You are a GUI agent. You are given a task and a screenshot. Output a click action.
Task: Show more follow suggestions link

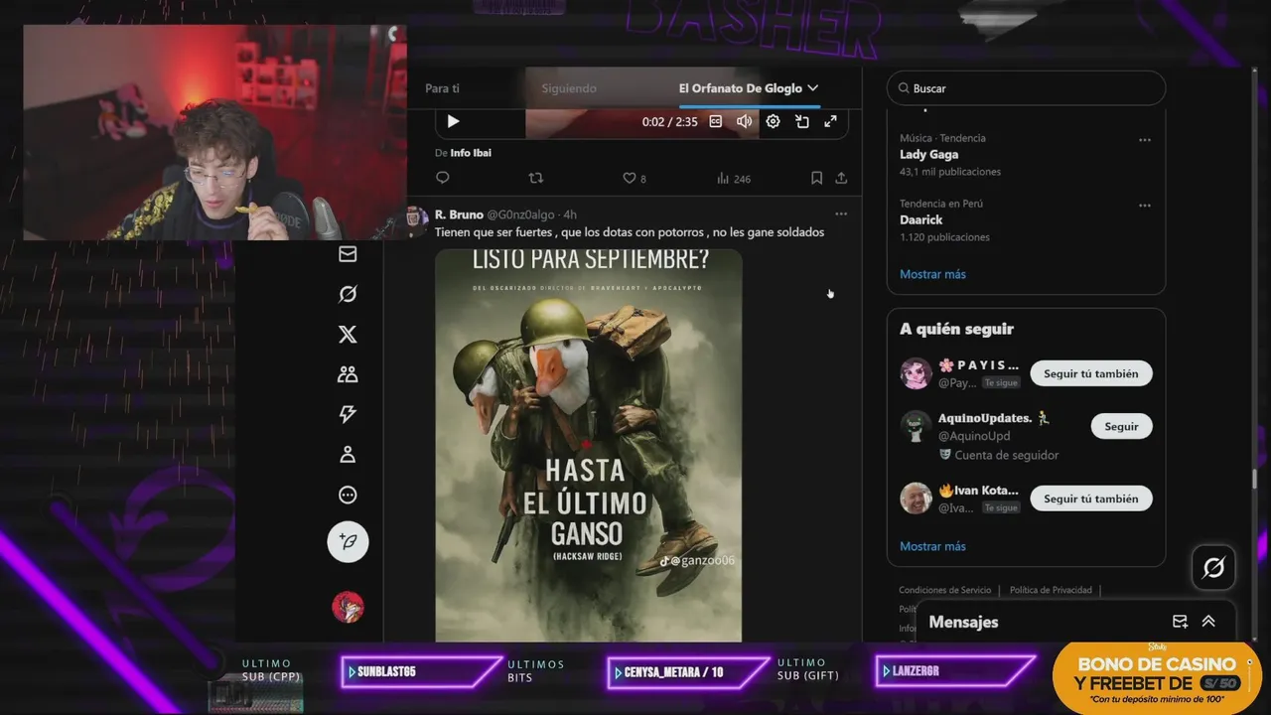[932, 546]
